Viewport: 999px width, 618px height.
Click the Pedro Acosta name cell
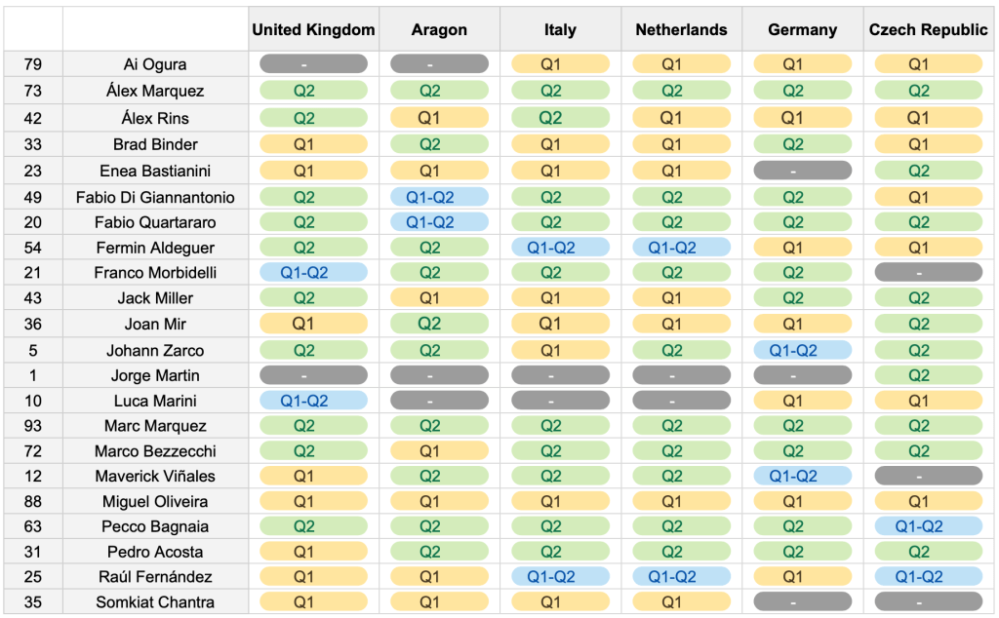[155, 552]
